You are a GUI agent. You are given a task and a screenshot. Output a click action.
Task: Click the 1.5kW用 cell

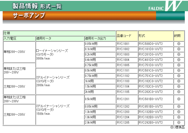[100, 87]
